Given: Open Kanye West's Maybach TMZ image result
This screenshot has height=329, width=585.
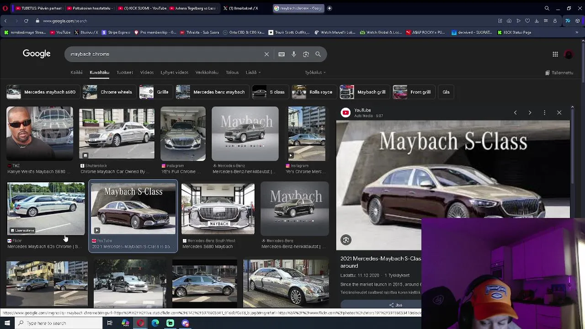Looking at the screenshot, I should (39, 134).
